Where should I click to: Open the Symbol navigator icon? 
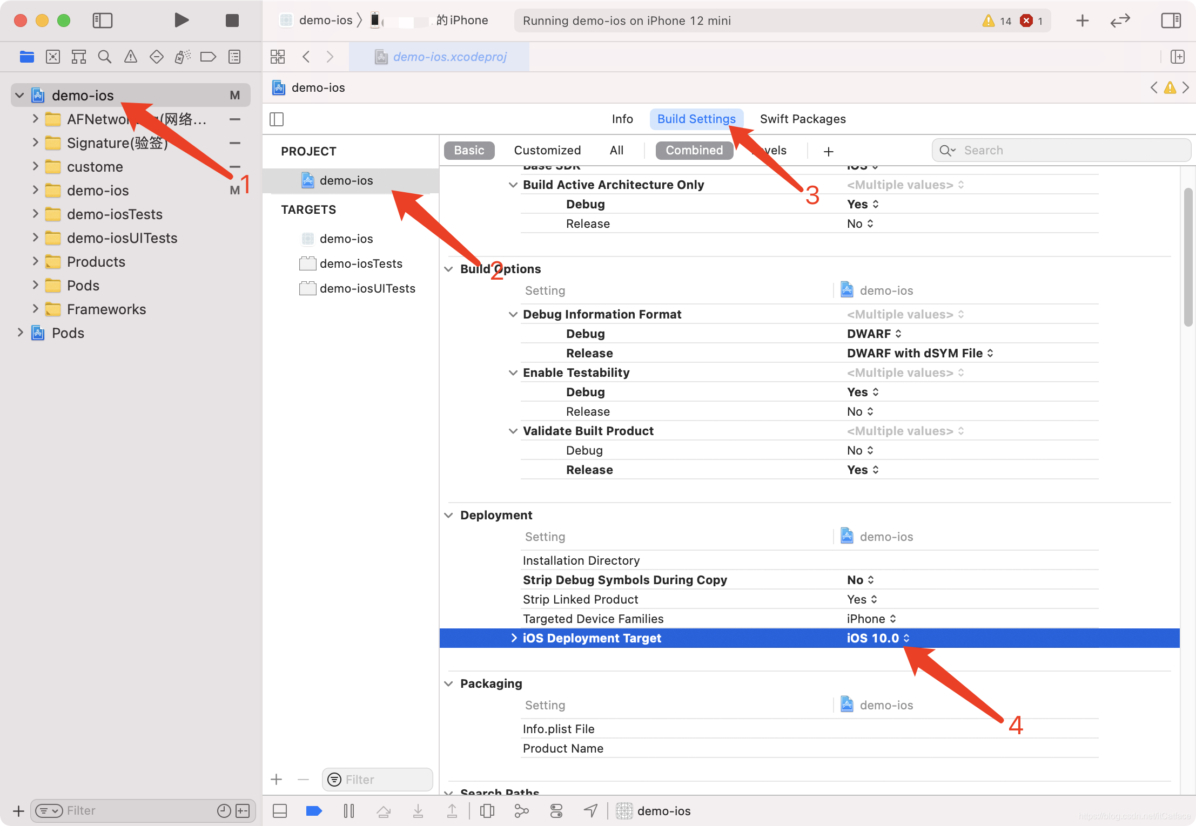(79, 57)
